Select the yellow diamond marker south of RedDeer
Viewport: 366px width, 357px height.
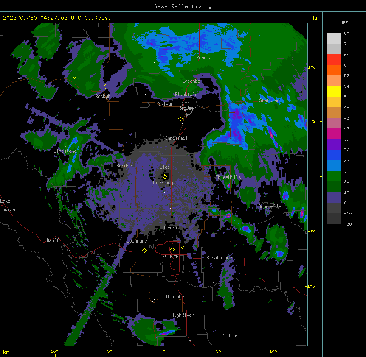[x=180, y=119]
